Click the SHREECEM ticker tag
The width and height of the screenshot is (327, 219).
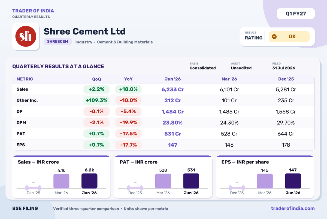pyautogui.click(x=57, y=42)
